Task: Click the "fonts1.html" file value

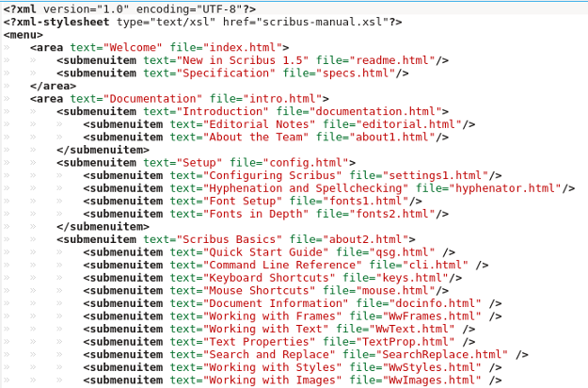Action: [x=366, y=202]
